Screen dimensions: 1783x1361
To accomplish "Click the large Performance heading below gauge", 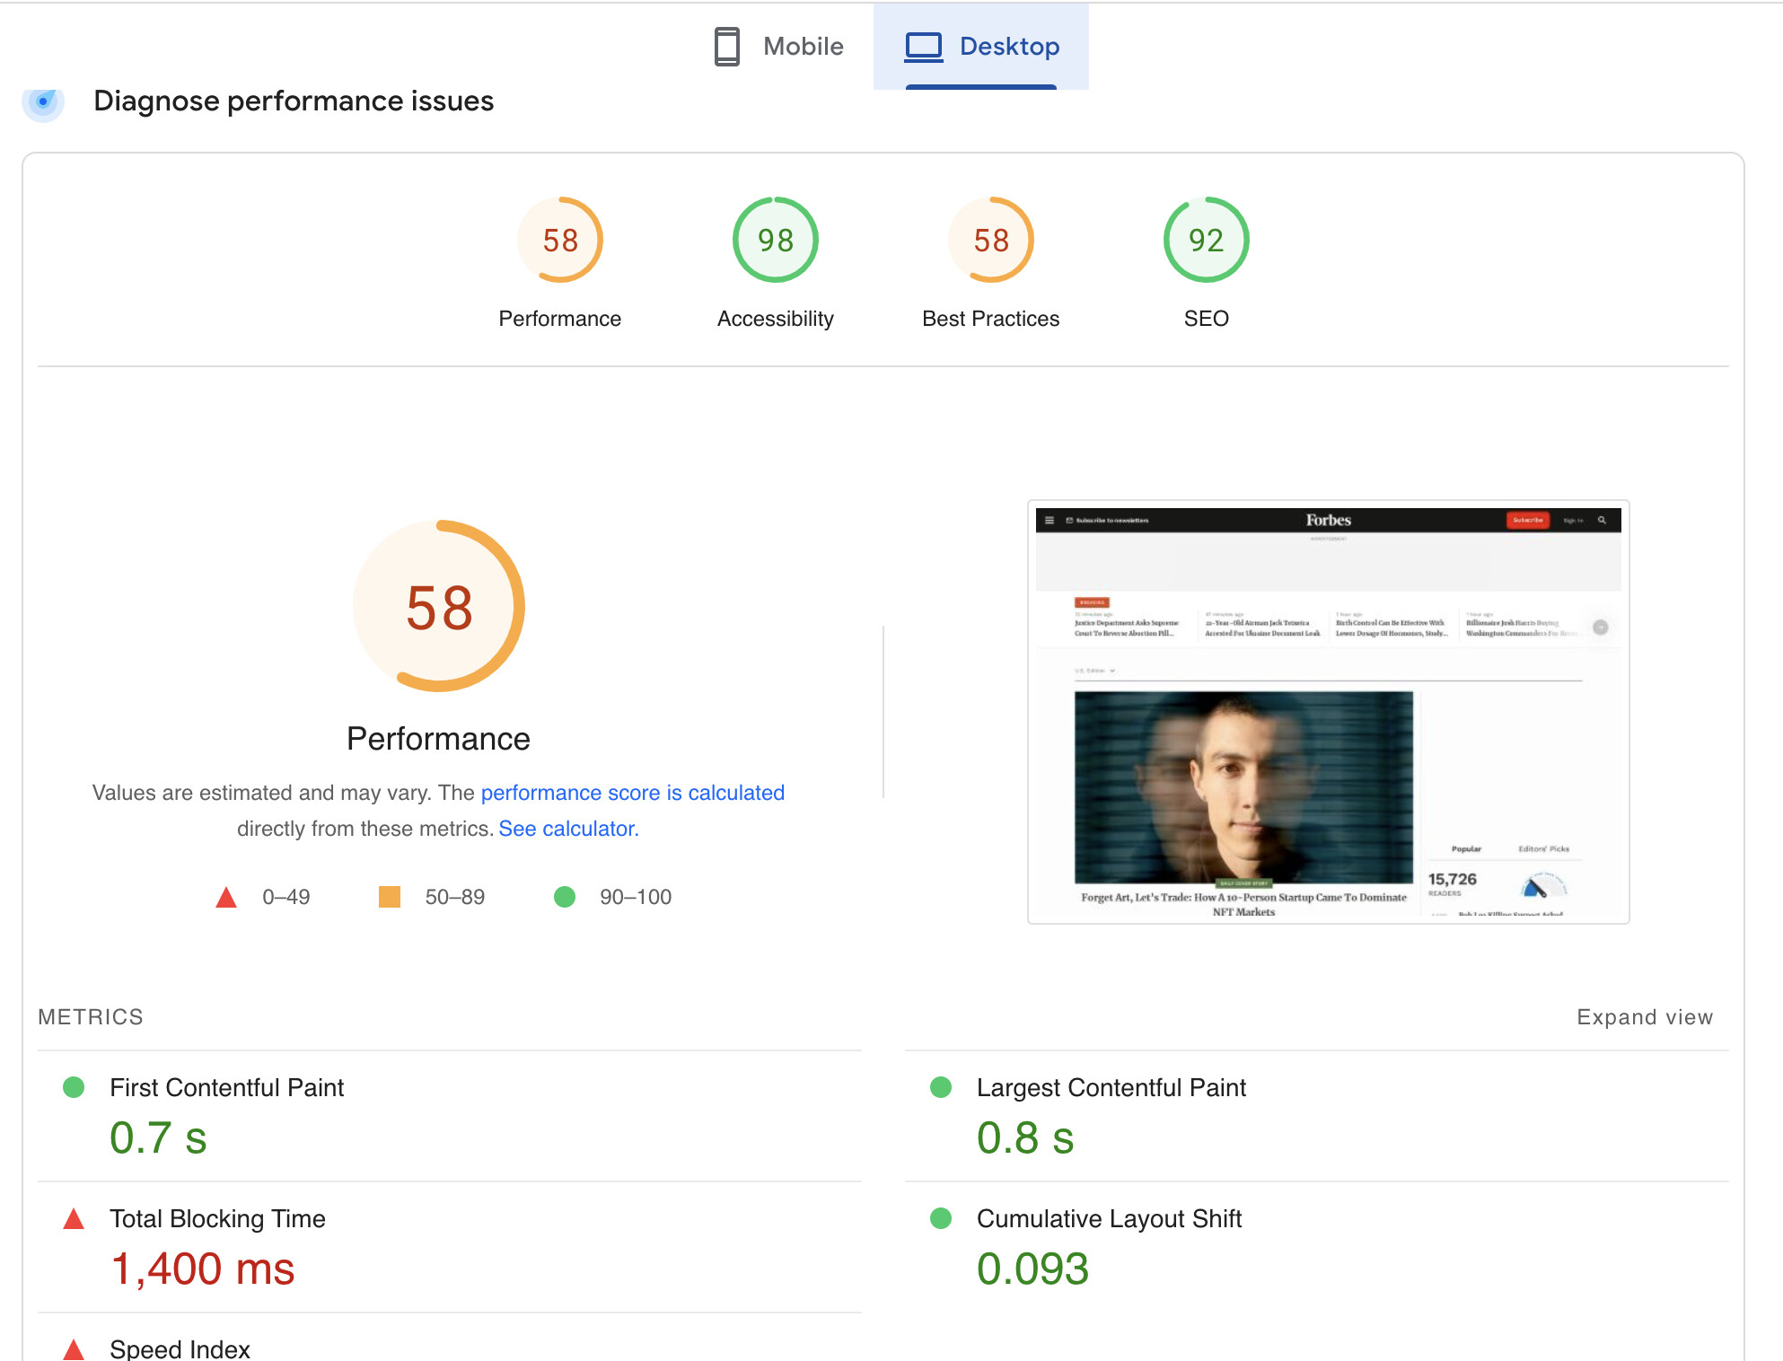I will point(439,739).
